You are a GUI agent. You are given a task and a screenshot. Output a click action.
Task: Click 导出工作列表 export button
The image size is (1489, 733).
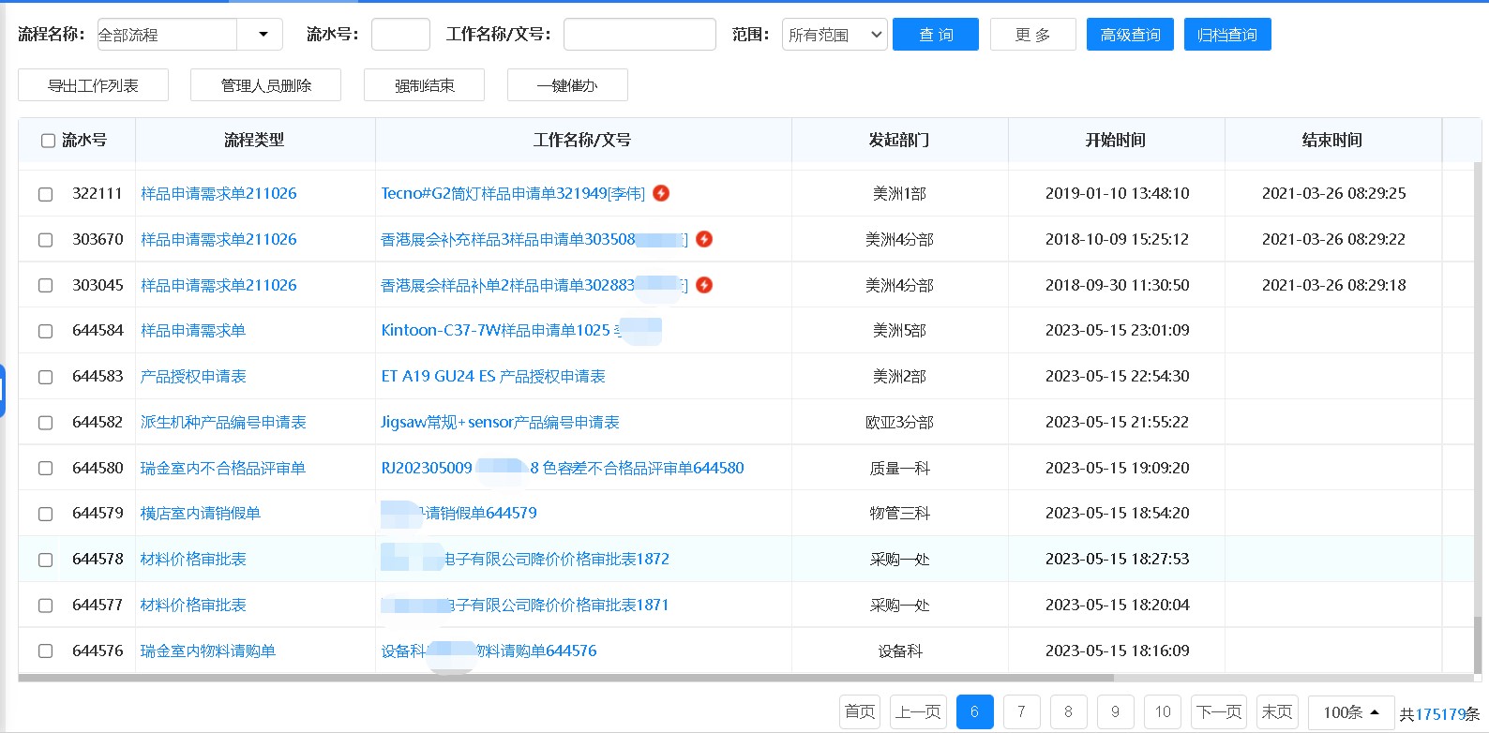pyautogui.click(x=93, y=85)
